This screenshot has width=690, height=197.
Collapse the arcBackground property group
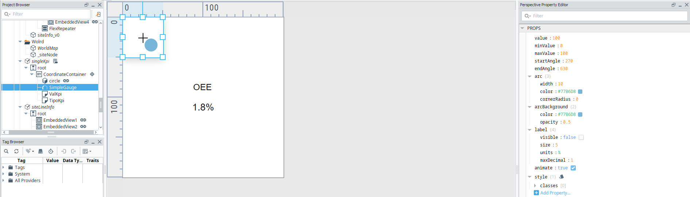(x=529, y=107)
